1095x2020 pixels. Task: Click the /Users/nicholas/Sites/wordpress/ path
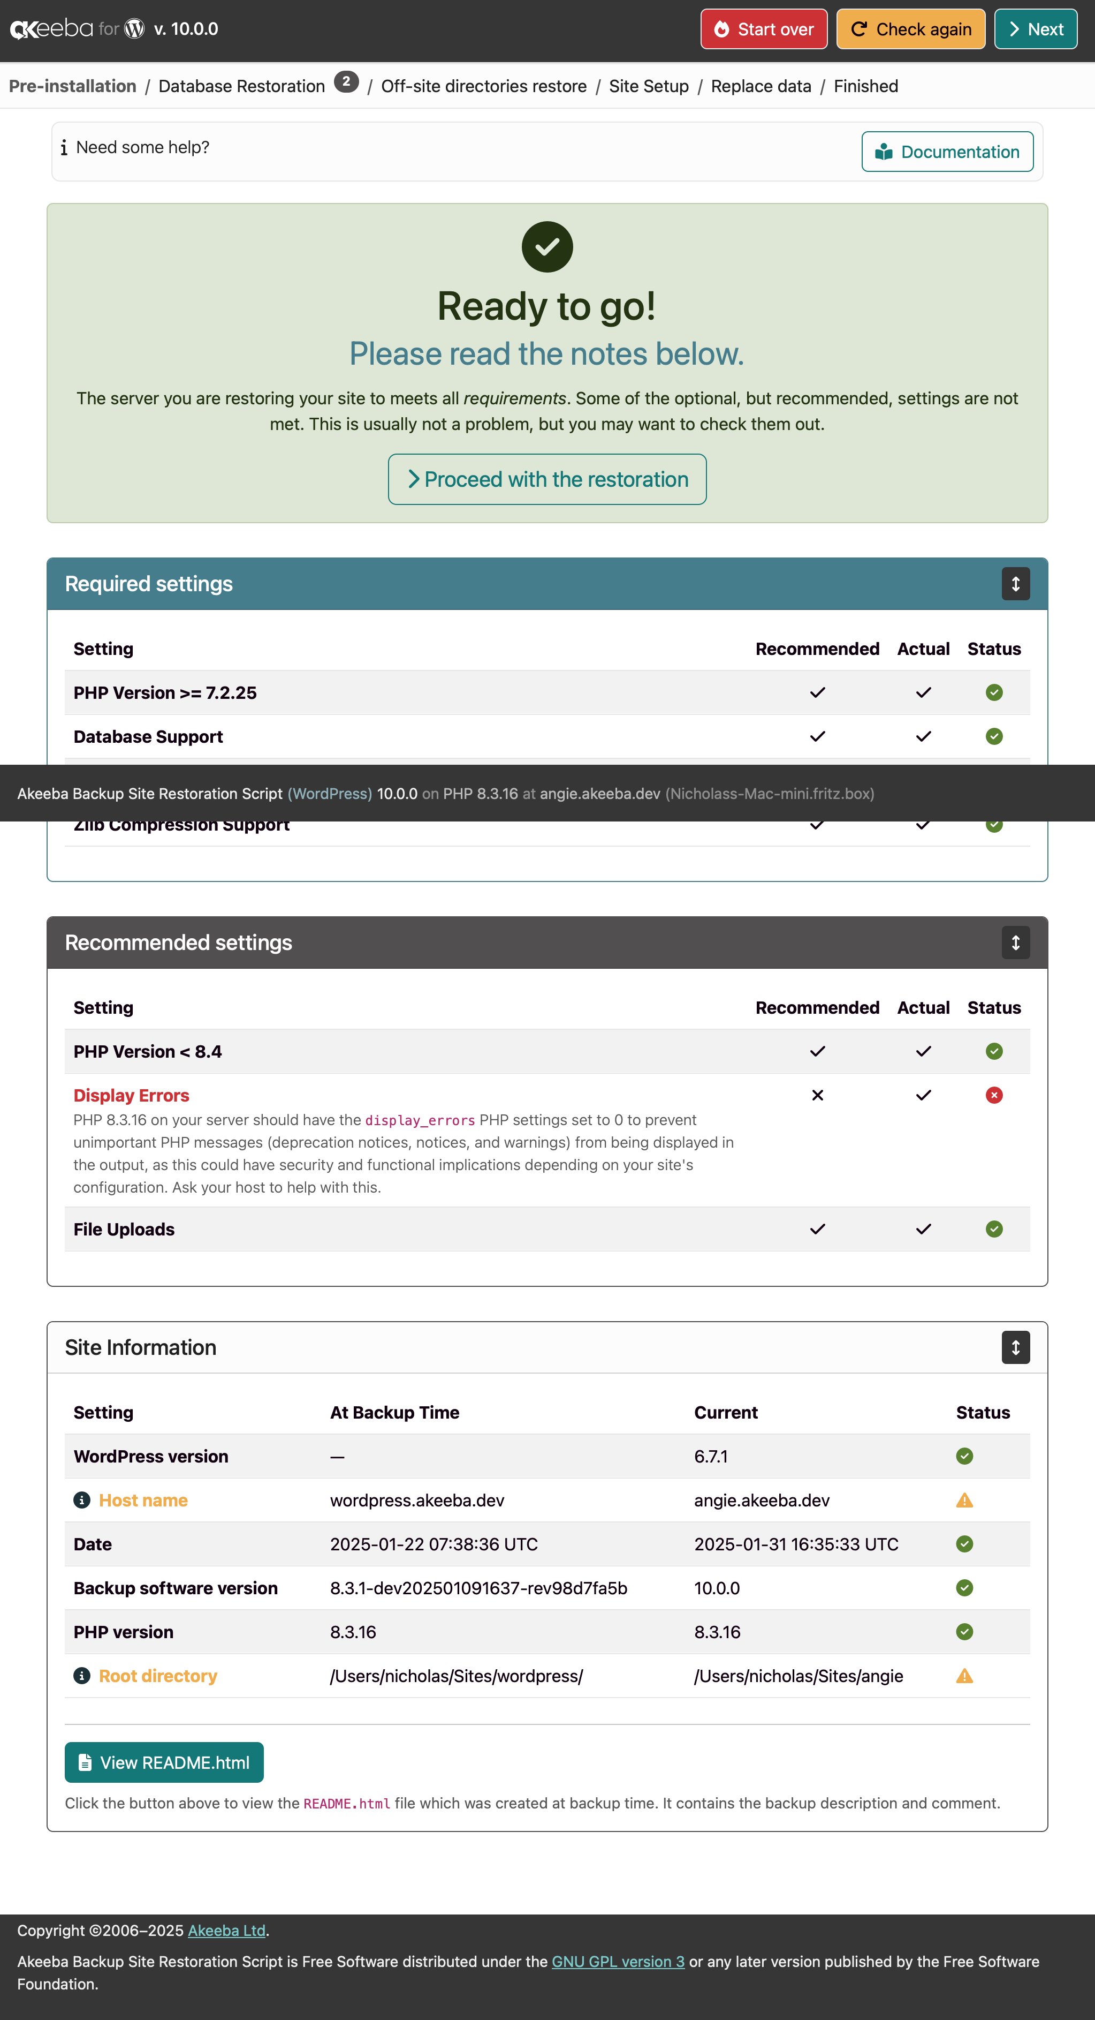456,1676
